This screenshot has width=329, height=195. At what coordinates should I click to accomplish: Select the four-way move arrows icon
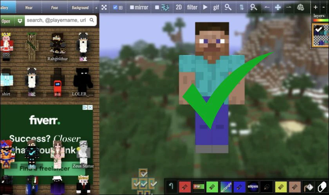pyautogui.click(x=278, y=7)
